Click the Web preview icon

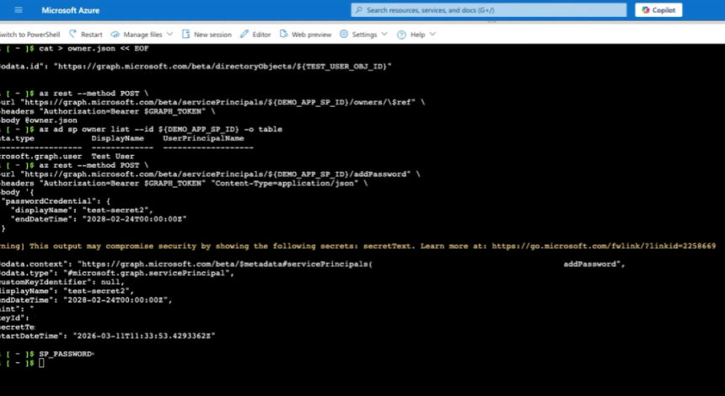(284, 35)
